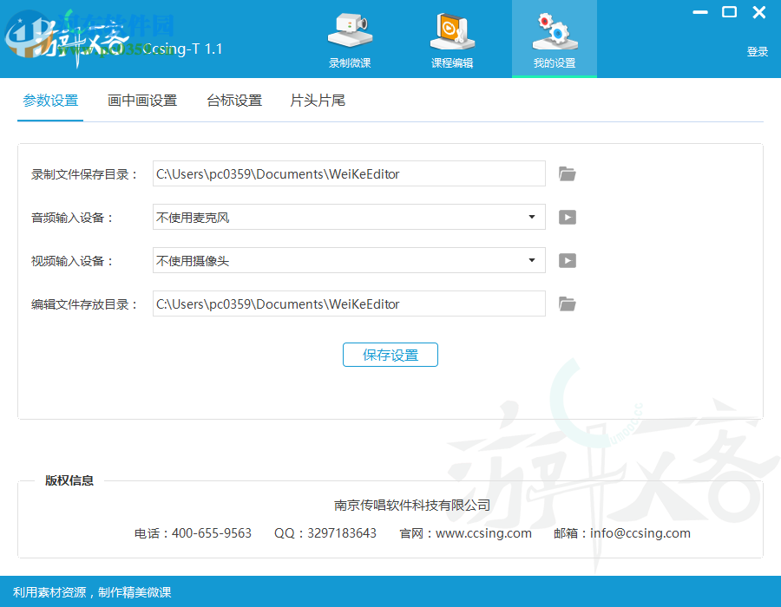Open the www.ccsing.com official website link

[483, 533]
